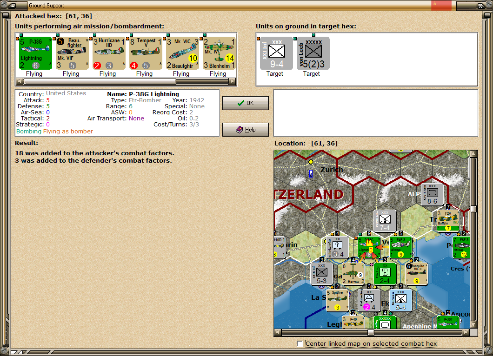493x356 pixels.
Task: Click the 'Type: Ftr-Bomber' value
Action: 145,100
